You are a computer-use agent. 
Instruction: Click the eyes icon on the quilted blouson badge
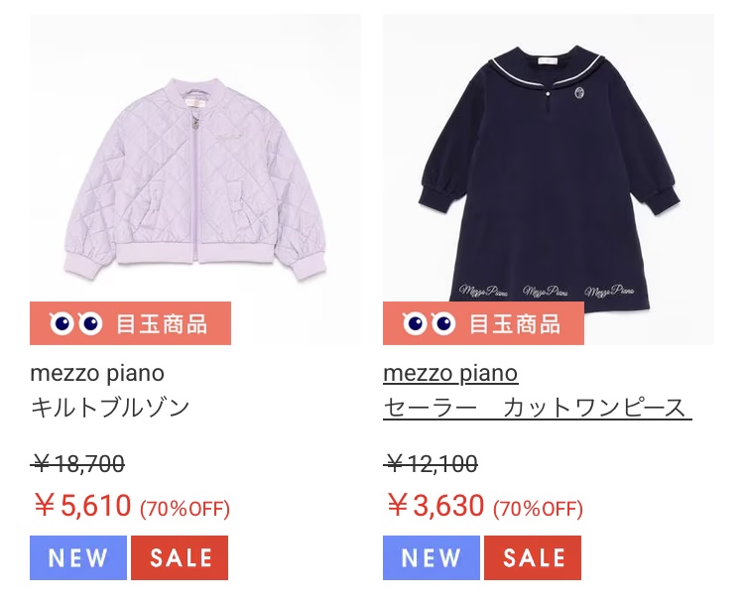pos(76,324)
